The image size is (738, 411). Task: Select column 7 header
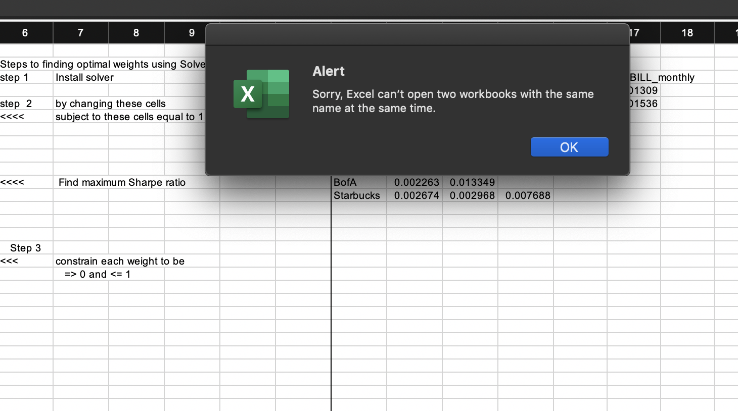(x=81, y=33)
